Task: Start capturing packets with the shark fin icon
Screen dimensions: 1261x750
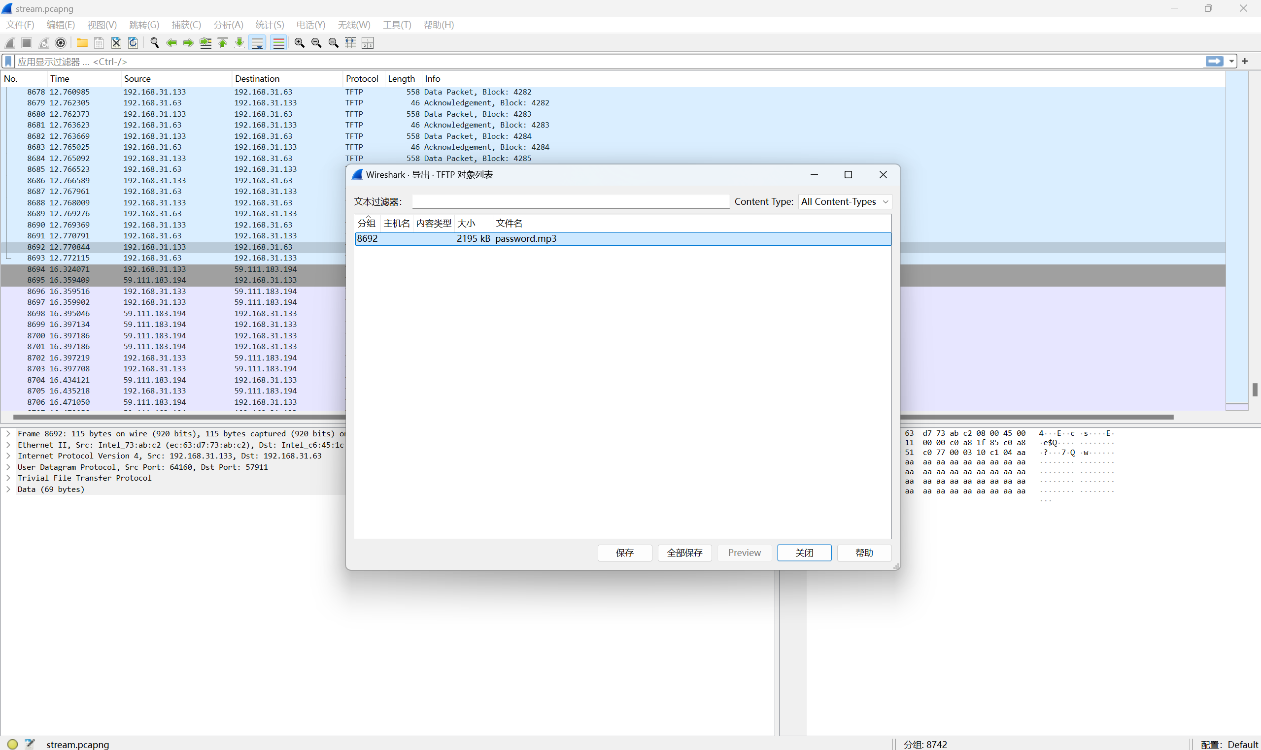Action: coord(10,43)
